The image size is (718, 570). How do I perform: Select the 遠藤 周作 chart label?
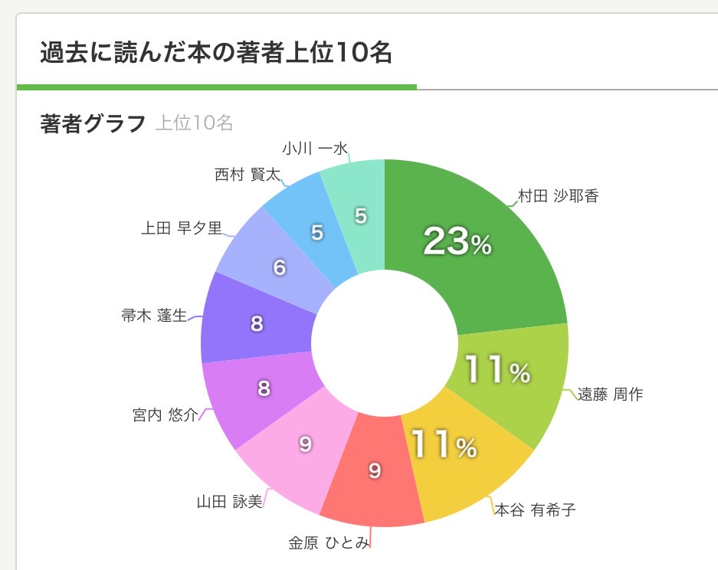610,395
